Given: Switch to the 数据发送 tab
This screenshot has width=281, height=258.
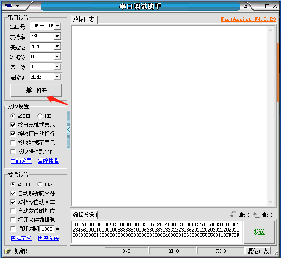Looking at the screenshot, I should (x=84, y=215).
